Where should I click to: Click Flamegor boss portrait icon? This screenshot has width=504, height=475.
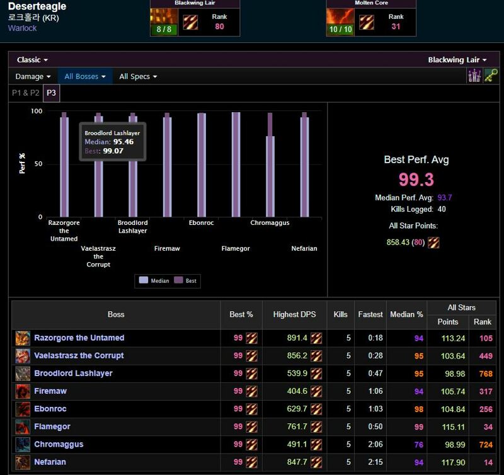(23, 426)
